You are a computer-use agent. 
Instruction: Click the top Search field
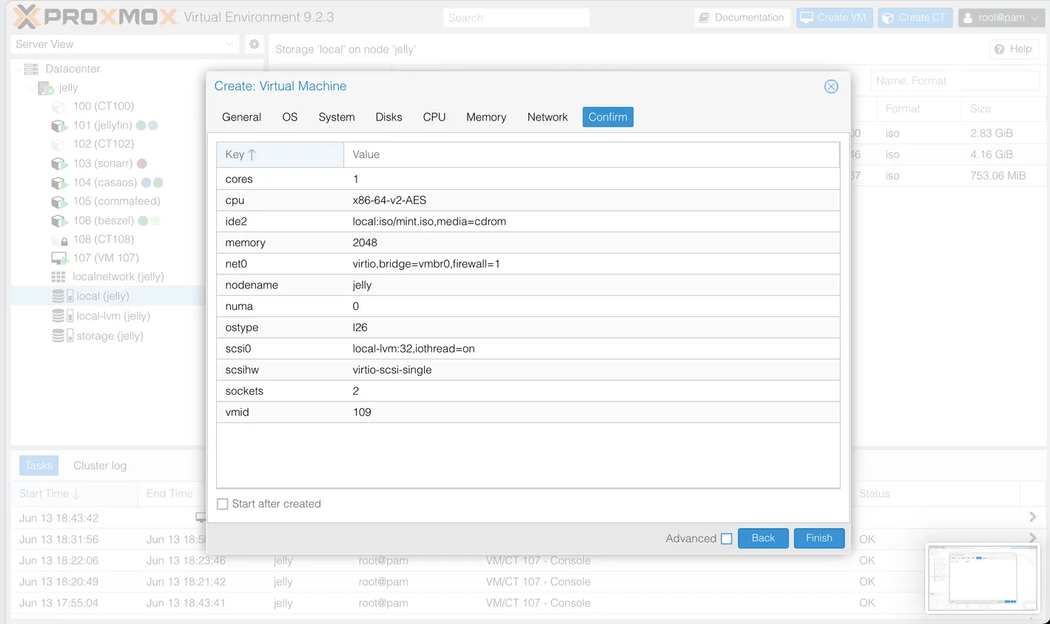tap(516, 18)
